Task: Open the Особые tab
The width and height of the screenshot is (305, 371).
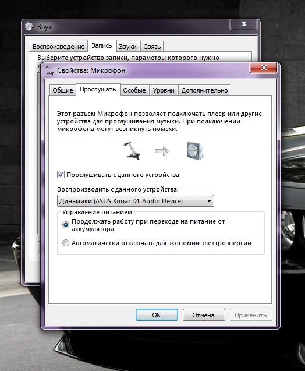Action: point(134,90)
